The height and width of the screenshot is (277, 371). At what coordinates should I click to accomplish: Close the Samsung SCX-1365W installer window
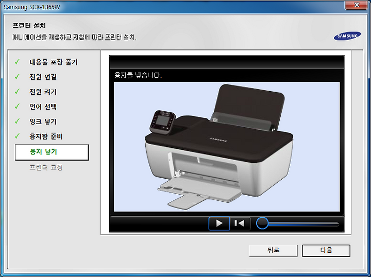click(356, 5)
